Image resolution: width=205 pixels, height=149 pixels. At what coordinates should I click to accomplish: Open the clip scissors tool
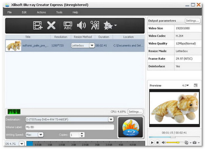coord(95,25)
